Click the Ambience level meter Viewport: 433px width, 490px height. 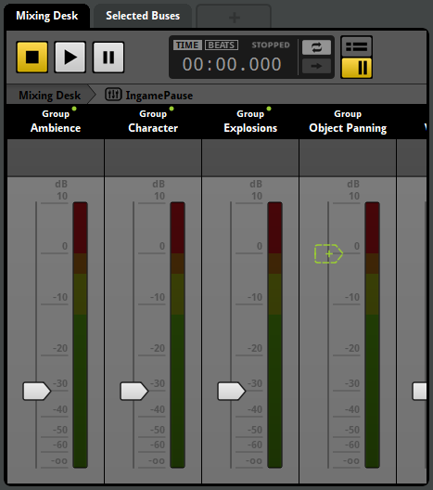(x=81, y=335)
